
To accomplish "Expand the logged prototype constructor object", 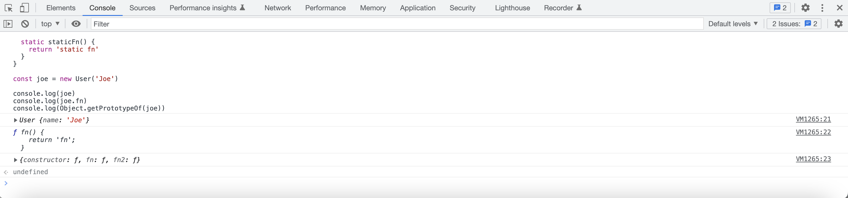I will (x=15, y=160).
